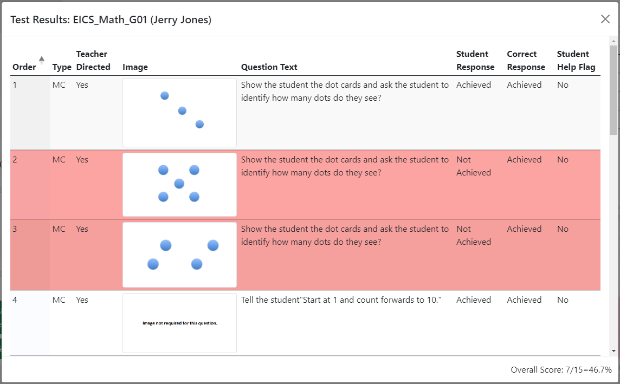Select the question text in row 4
Screen dimensions: 620x384
pos(341,300)
